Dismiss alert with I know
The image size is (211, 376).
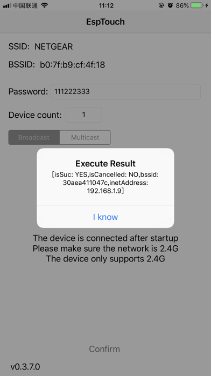pos(105,217)
